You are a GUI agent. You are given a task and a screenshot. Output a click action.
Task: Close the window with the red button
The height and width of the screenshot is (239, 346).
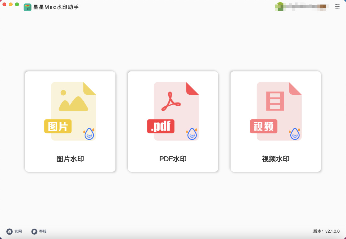point(4,4)
